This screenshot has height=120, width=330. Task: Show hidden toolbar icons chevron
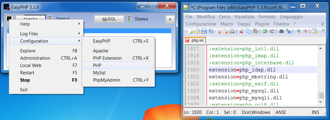click(323, 30)
